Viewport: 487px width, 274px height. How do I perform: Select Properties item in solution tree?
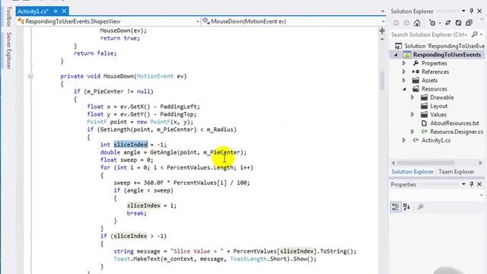(x=434, y=63)
